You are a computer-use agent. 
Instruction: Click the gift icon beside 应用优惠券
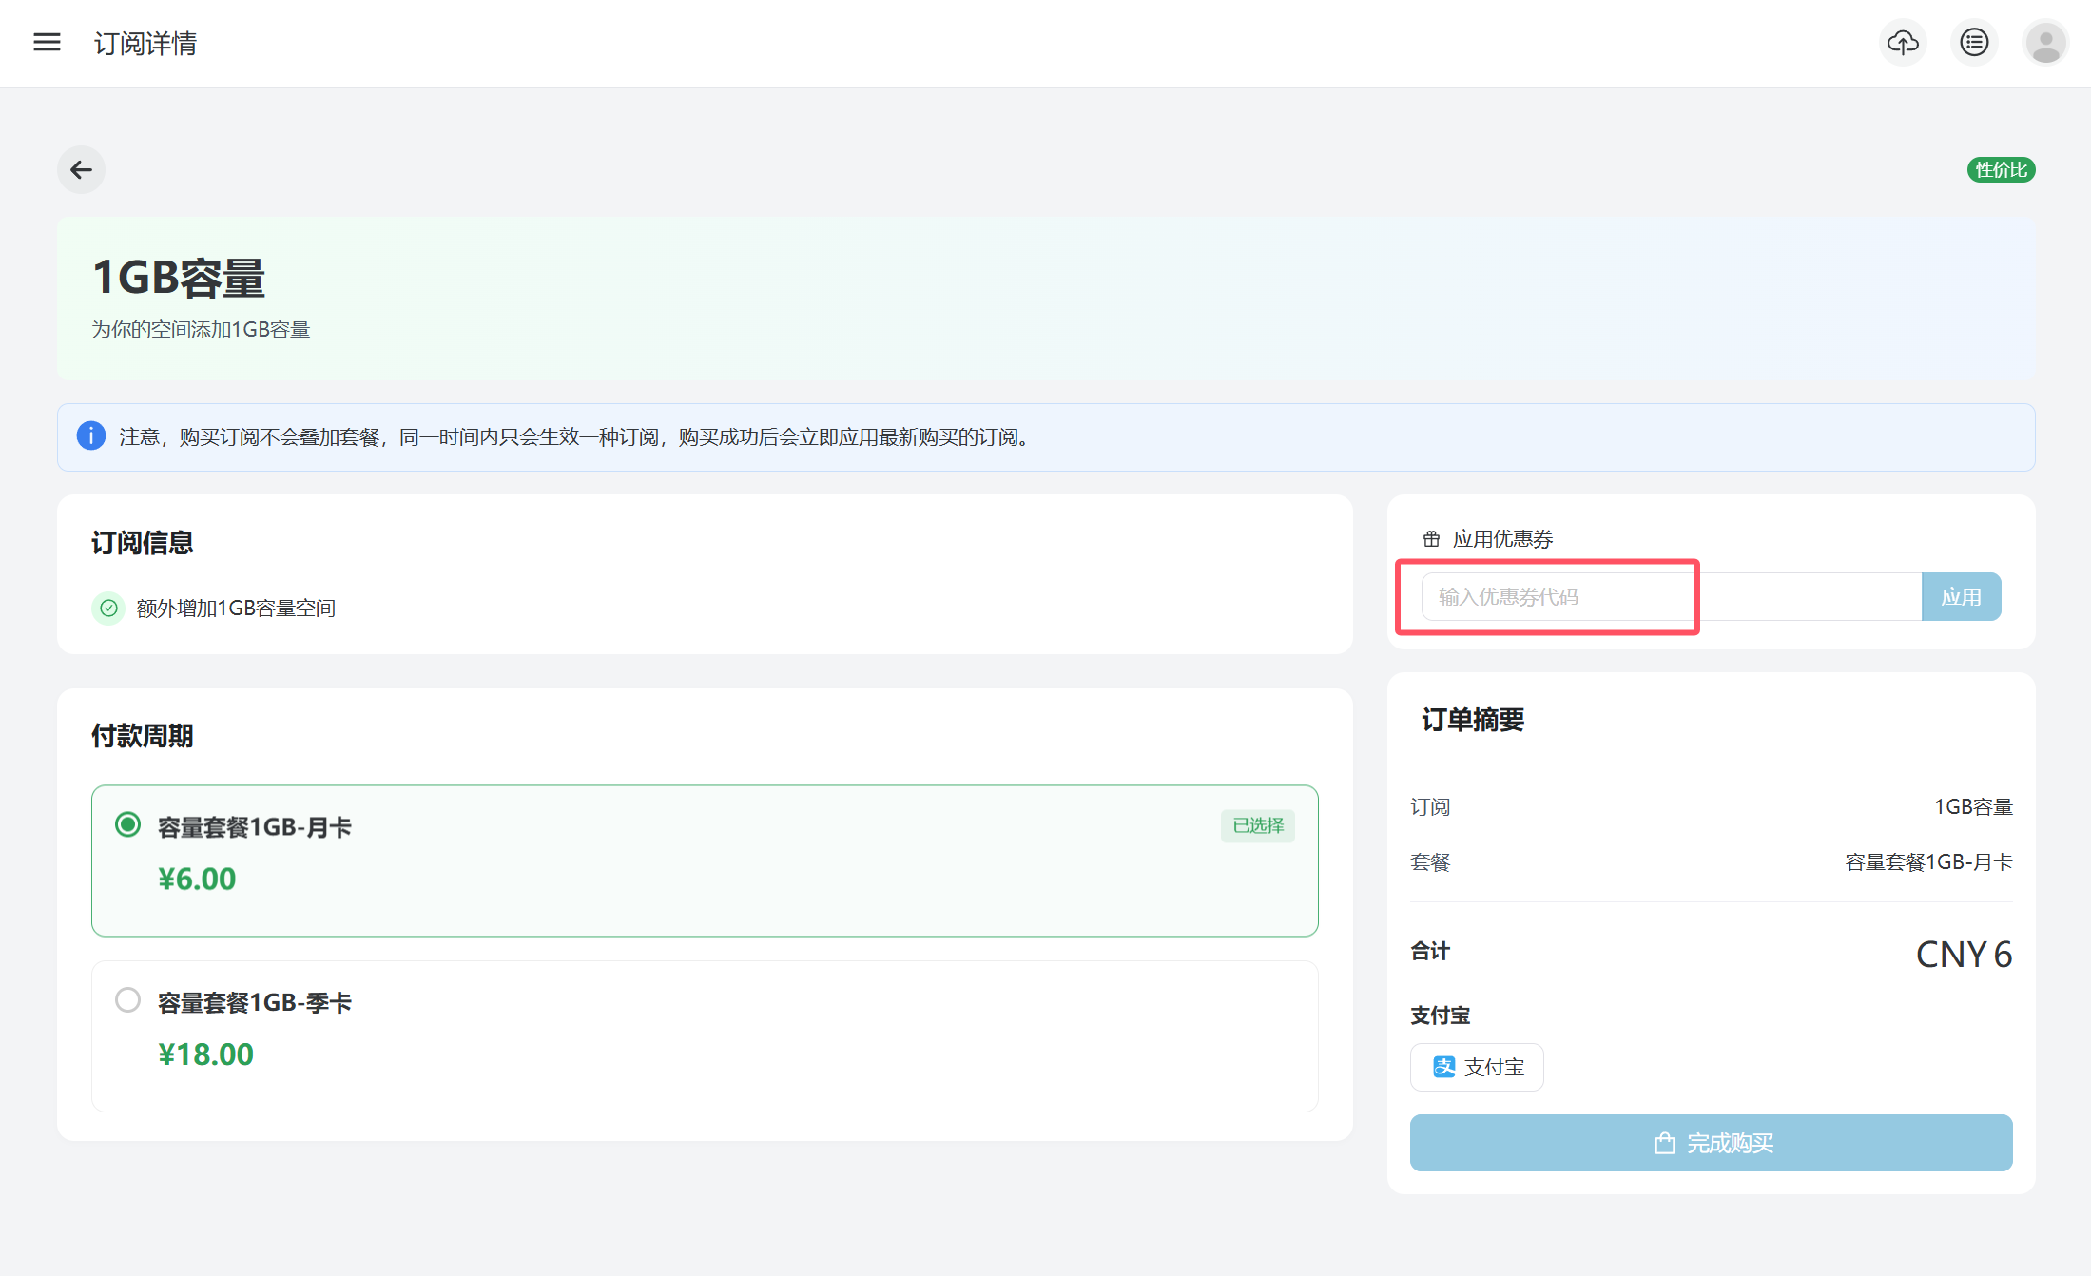point(1431,539)
